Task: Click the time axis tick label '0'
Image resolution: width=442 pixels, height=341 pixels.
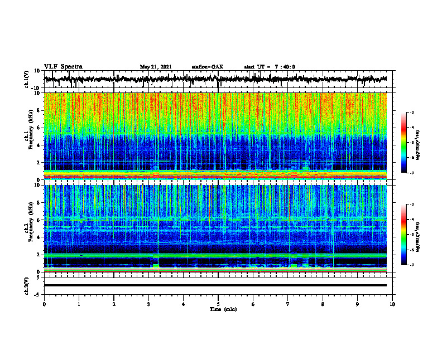Action: [x=44, y=304]
